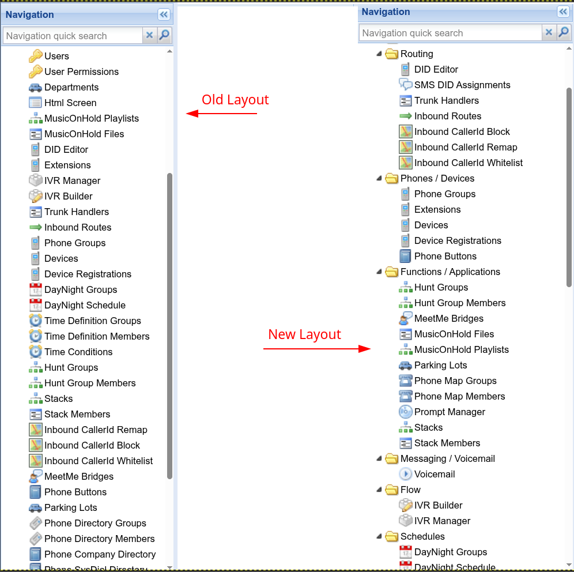Collapse the left Navigation panel
Viewport: 574px width, 572px height.
pos(164,15)
